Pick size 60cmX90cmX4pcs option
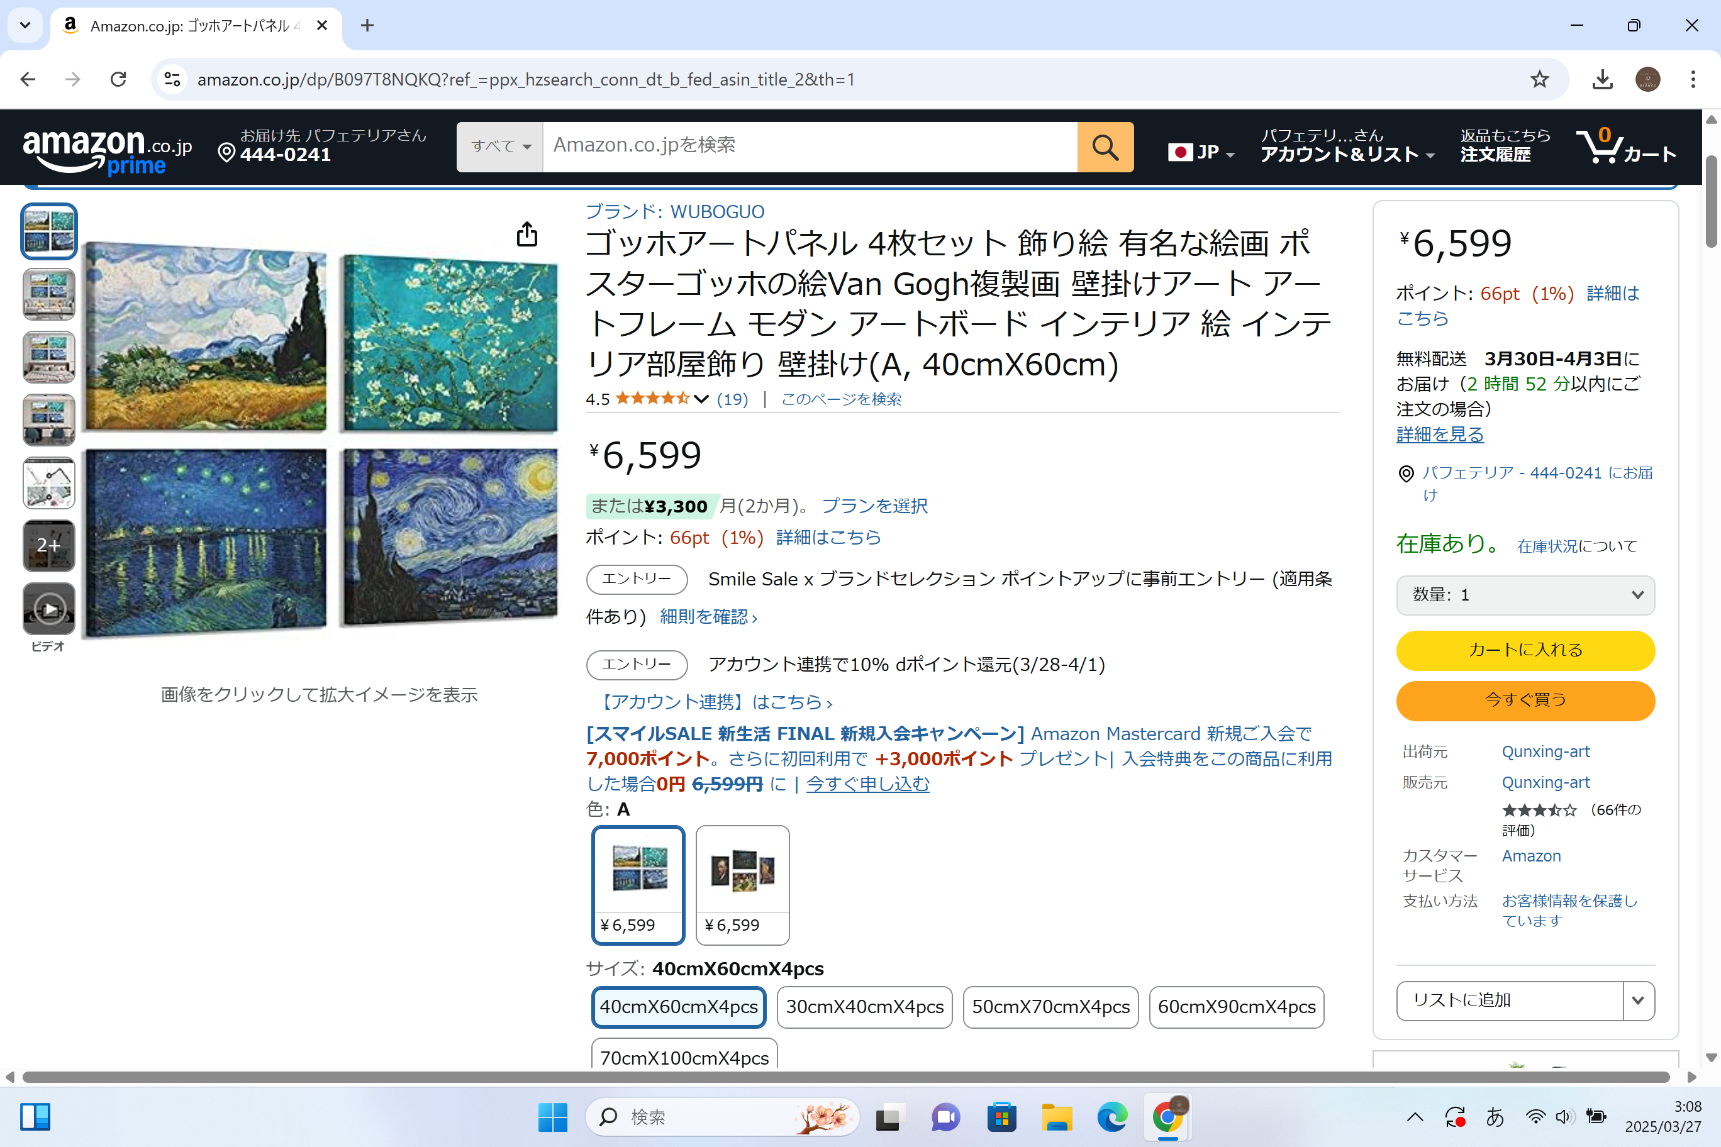This screenshot has height=1147, width=1721. [x=1236, y=1007]
